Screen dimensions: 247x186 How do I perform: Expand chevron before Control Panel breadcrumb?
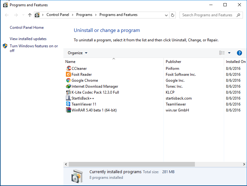pyautogui.click(x=43, y=15)
